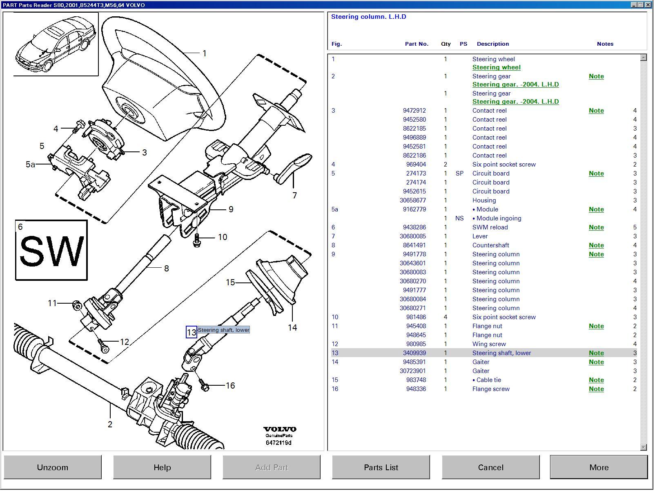Open the first Steering gear -2004 L.H.D link
The width and height of the screenshot is (655, 491).
coord(516,84)
